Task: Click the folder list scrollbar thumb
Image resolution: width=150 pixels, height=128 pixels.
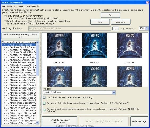Action: tap(37, 60)
